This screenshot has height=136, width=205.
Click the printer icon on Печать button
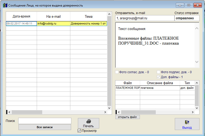89,121
